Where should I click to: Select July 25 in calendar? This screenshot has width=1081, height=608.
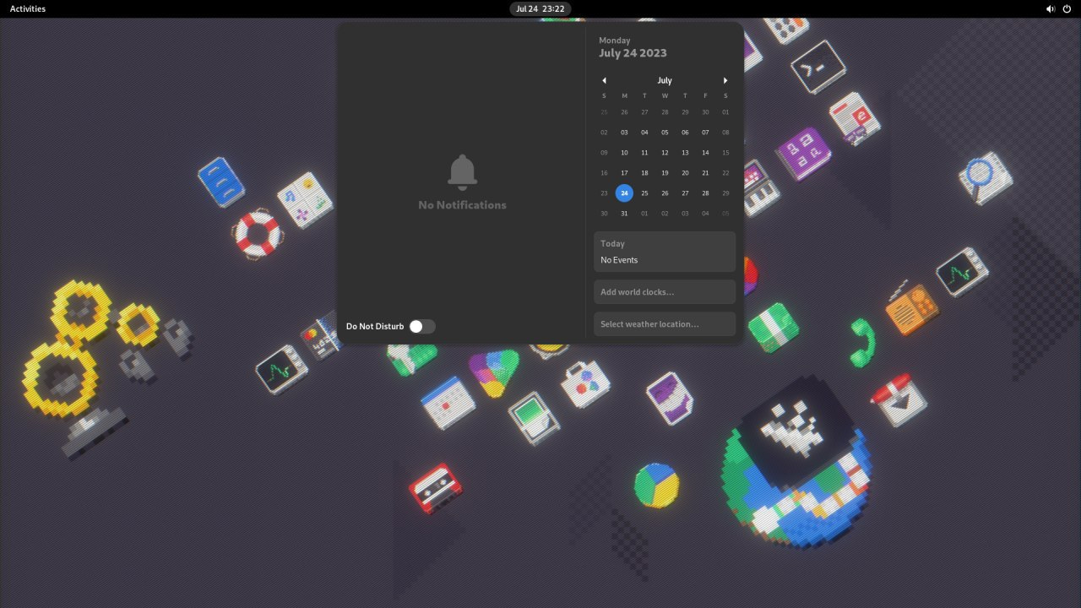click(x=644, y=193)
